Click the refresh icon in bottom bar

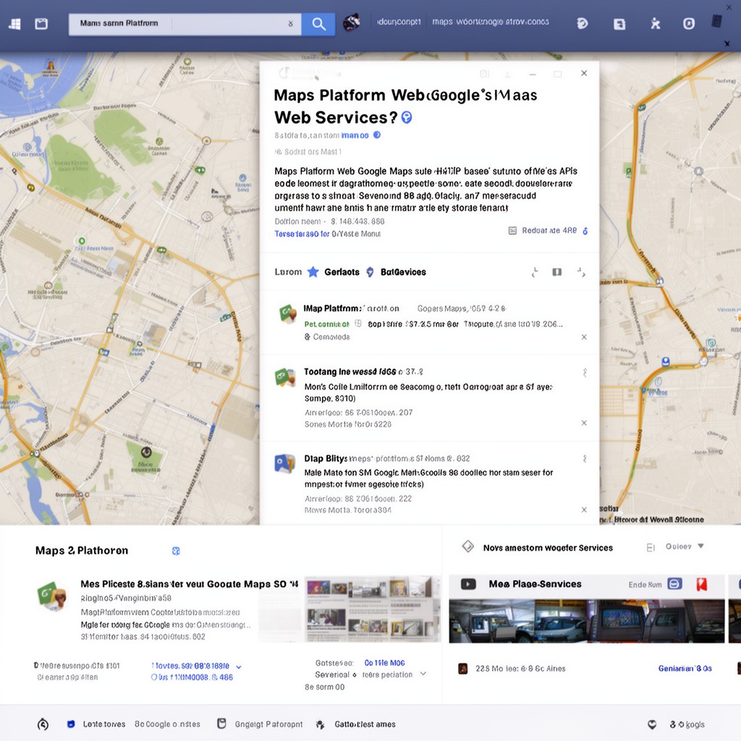(43, 724)
